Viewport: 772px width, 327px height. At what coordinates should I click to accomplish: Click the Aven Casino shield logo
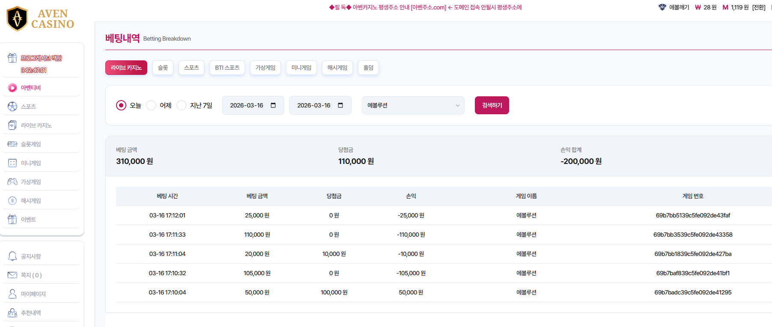[18, 19]
